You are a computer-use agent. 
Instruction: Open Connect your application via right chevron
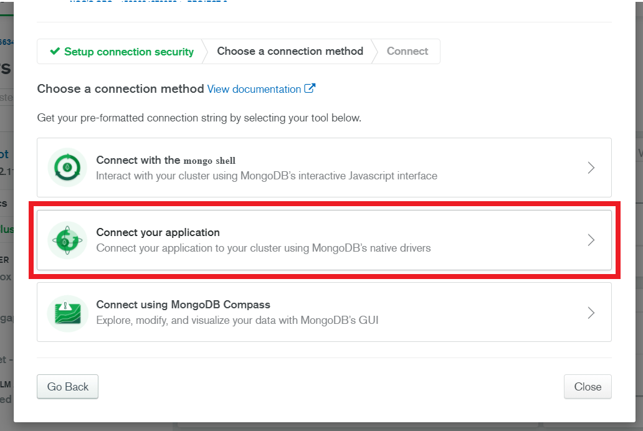pos(591,240)
